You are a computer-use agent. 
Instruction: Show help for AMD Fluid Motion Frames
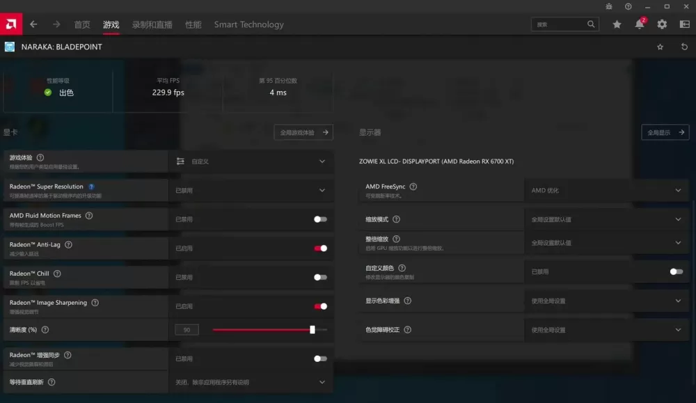point(89,216)
